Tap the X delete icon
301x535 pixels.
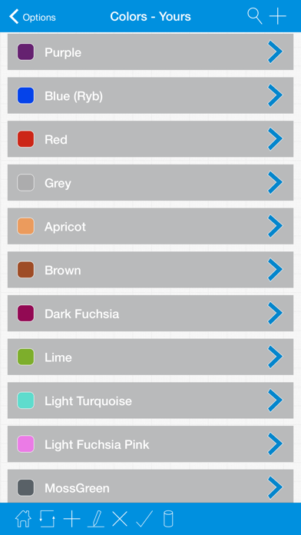pos(120,519)
